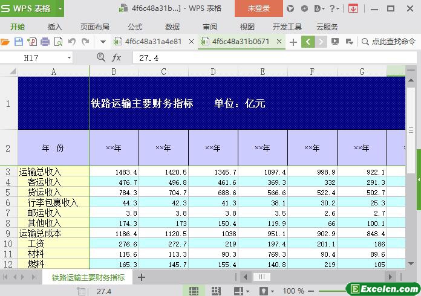Expand the Name Box dropdown arrow
Screen dimensions: 421x296
tap(69, 57)
